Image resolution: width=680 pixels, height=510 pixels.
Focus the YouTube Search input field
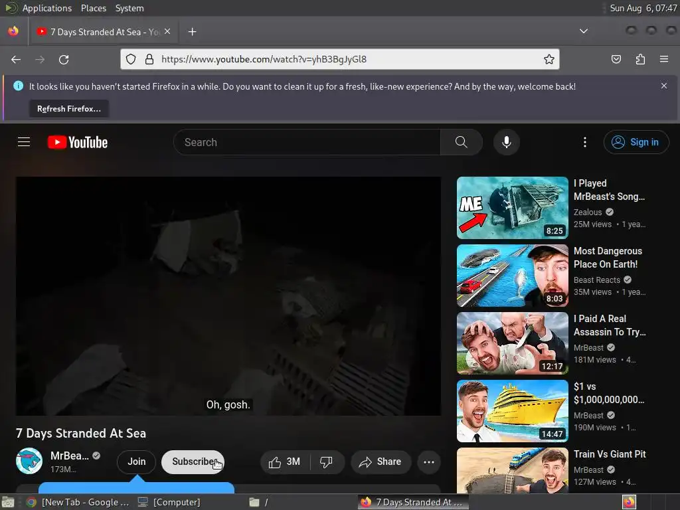(x=307, y=142)
